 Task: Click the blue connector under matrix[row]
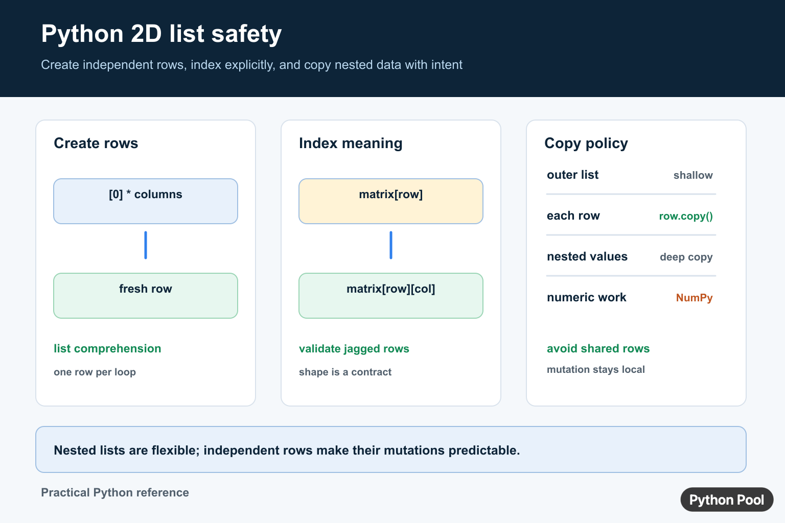click(391, 245)
